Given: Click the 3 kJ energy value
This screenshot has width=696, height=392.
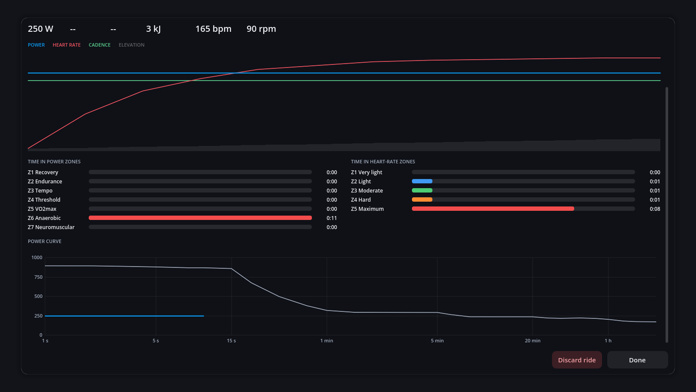Looking at the screenshot, I should click(x=154, y=29).
